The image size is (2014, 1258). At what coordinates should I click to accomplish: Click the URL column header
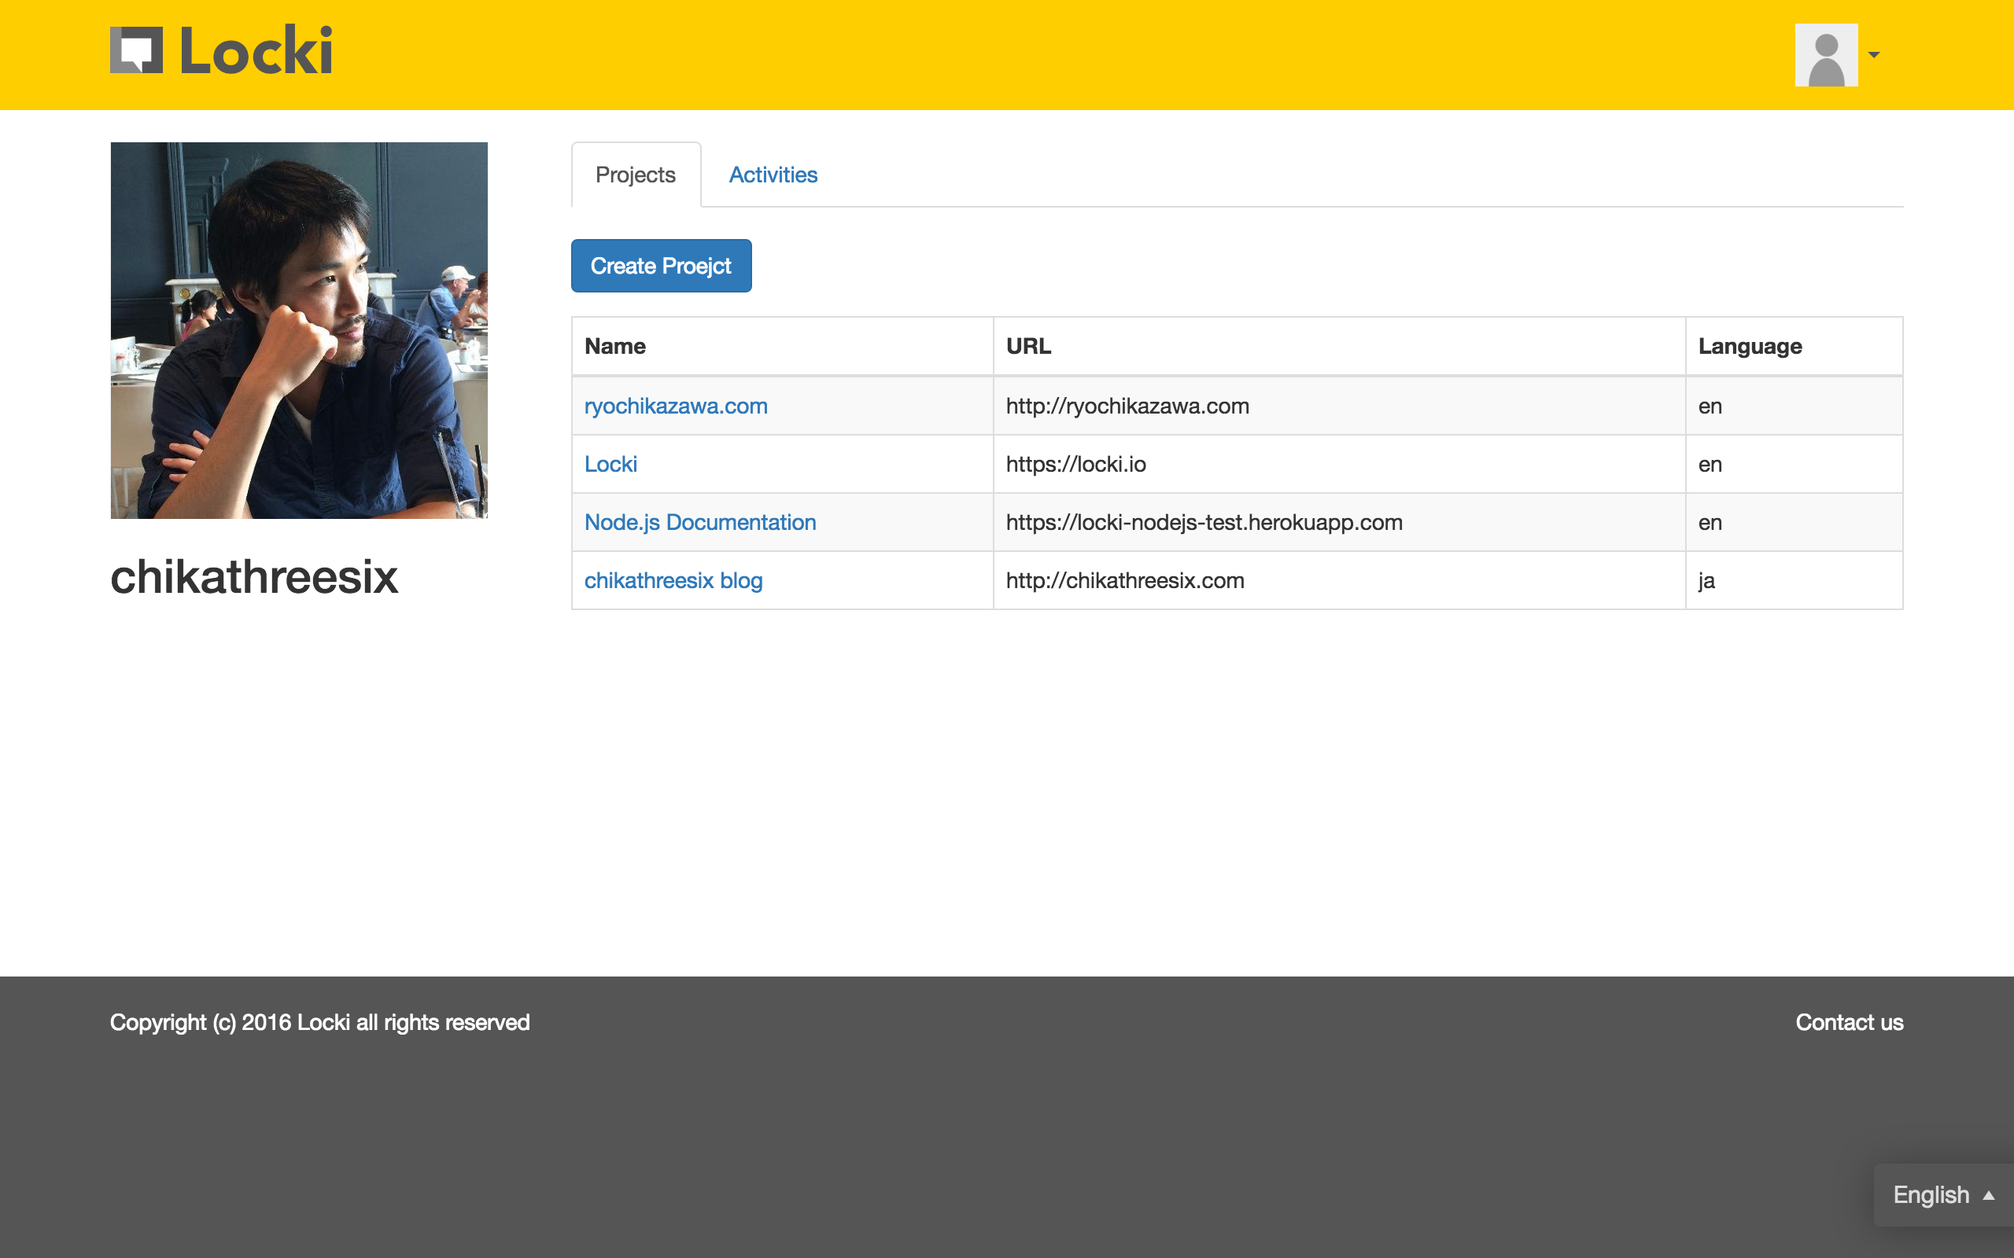pos(1027,346)
